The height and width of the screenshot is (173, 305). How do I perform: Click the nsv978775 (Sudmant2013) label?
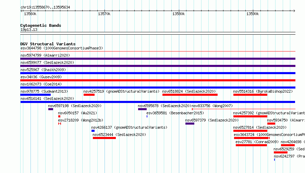tap(44, 91)
